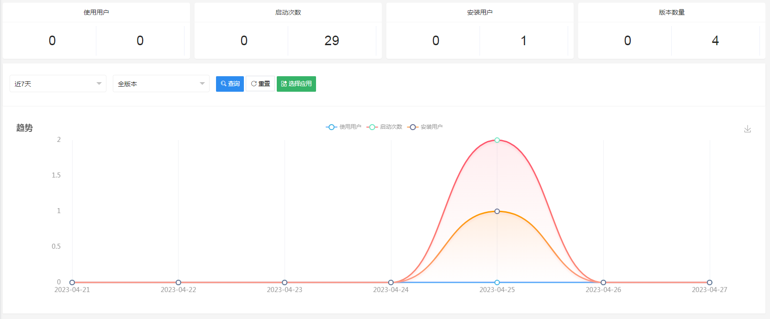The height and width of the screenshot is (319, 770).
Task: Click the 2023-04-25 axis label
Action: point(497,290)
